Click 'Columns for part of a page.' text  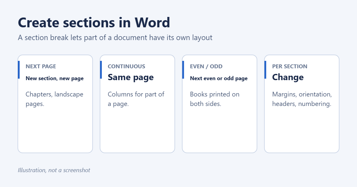coord(136,99)
